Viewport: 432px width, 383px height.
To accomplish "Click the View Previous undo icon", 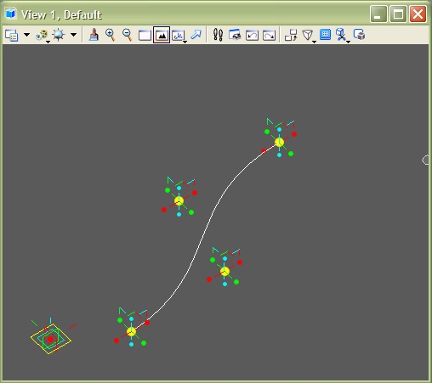I will click(252, 36).
